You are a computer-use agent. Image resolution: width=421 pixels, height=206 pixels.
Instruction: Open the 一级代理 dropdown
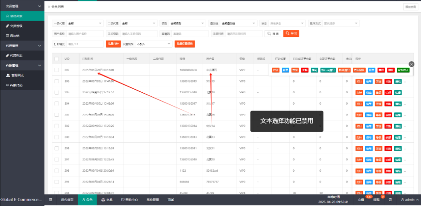85,23
